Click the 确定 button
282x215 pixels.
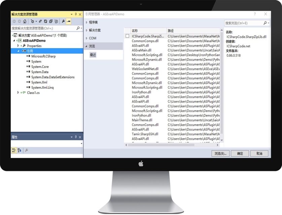point(240,153)
